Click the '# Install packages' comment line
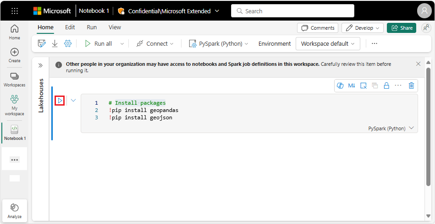 pos(137,103)
